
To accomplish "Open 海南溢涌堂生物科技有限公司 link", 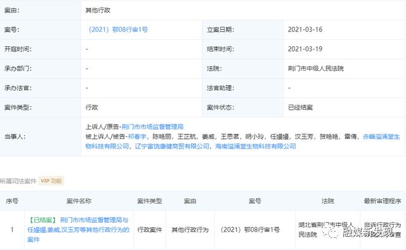I will coord(256,146).
